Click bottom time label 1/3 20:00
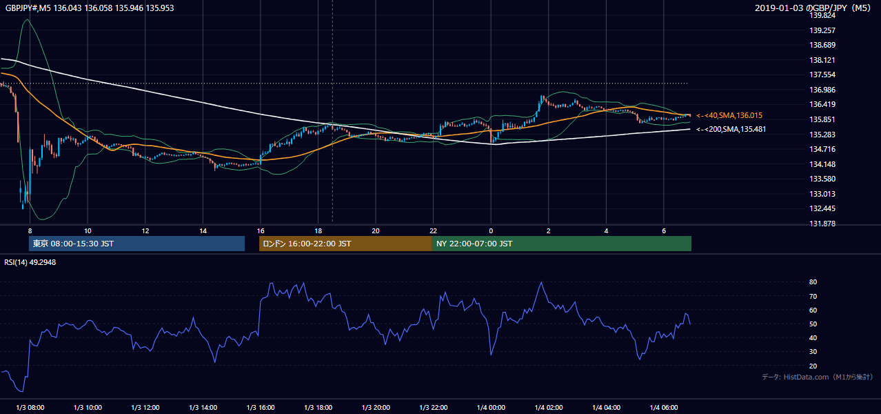The height and width of the screenshot is (414, 881). coord(376,408)
